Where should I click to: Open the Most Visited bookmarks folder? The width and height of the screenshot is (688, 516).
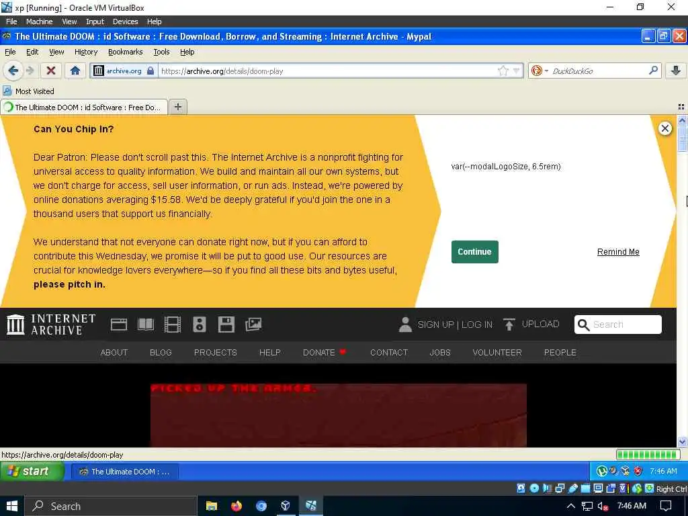tap(28, 91)
